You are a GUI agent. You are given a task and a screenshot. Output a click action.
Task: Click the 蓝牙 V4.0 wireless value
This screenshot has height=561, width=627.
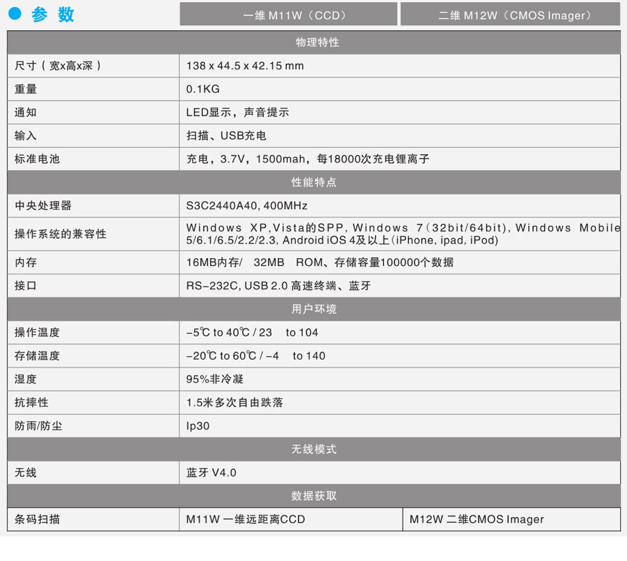click(211, 473)
